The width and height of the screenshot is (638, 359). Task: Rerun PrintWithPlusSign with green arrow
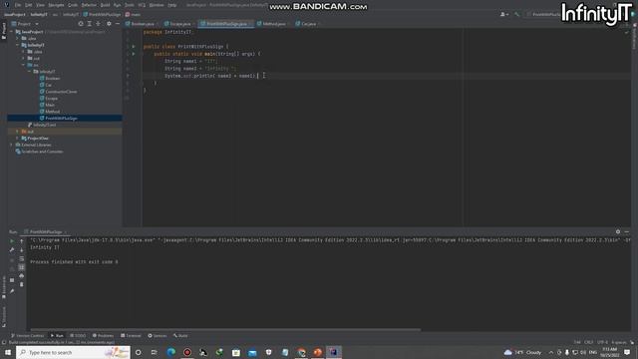[12, 241]
